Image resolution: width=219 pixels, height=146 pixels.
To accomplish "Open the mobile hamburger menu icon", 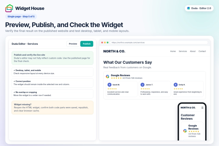I will pos(202,108).
